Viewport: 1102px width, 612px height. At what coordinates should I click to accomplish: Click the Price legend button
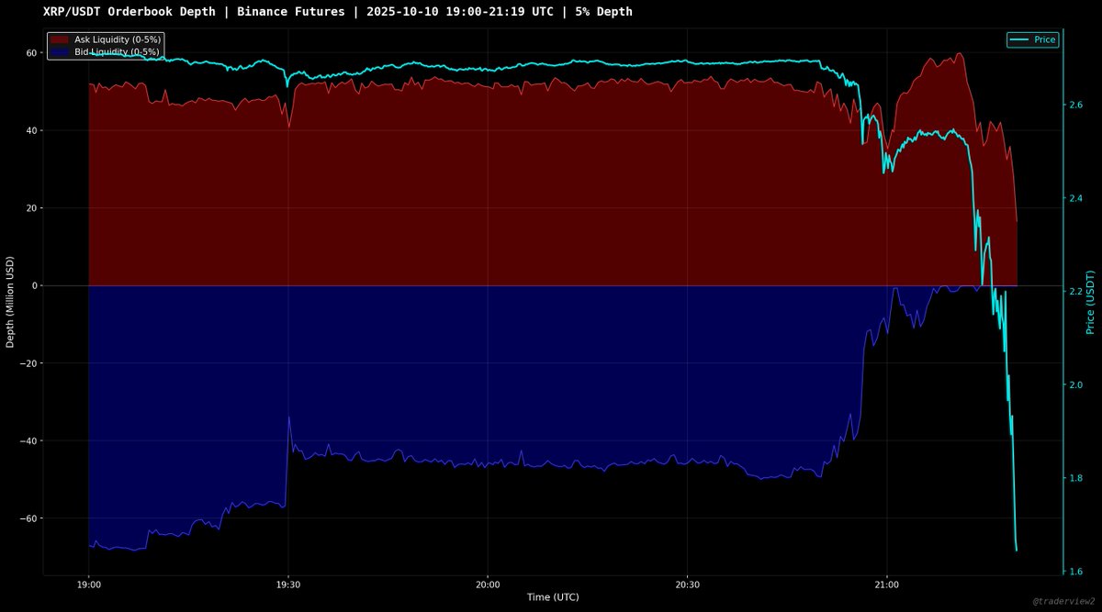coord(1033,39)
